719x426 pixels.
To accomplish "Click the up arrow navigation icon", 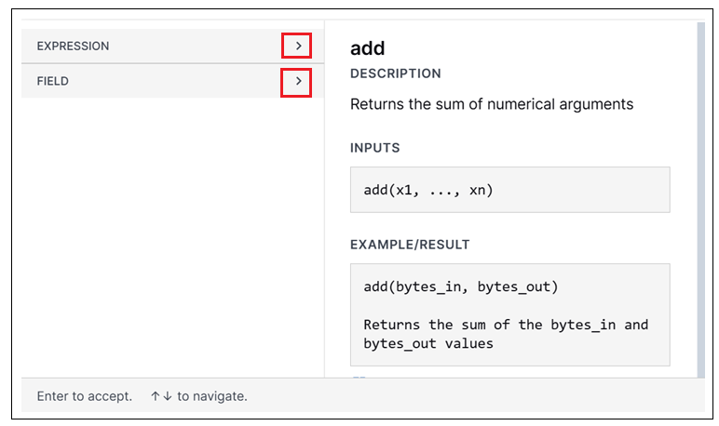I will [155, 396].
